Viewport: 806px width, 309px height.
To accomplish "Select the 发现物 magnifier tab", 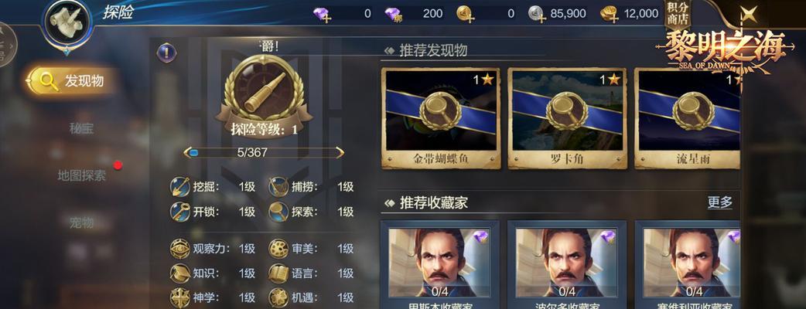I will point(71,80).
